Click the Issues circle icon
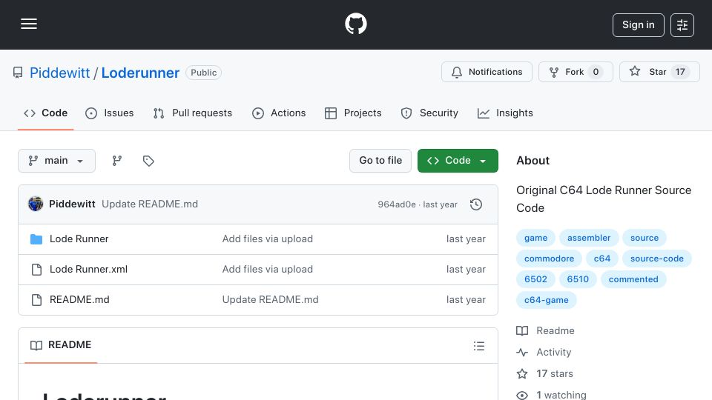The image size is (712, 400). (x=90, y=113)
